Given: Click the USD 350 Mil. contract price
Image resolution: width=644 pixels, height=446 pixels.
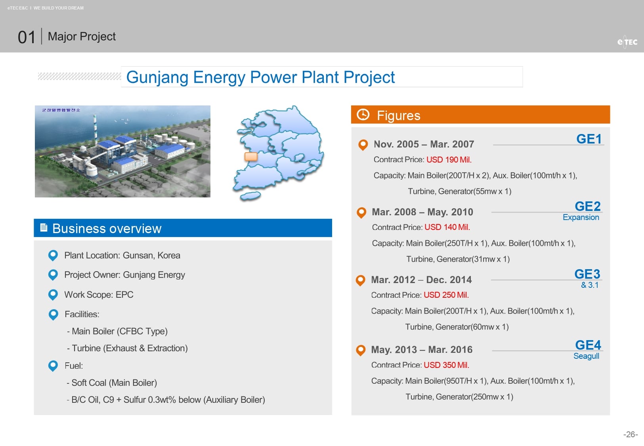Looking at the screenshot, I should click(446, 365).
